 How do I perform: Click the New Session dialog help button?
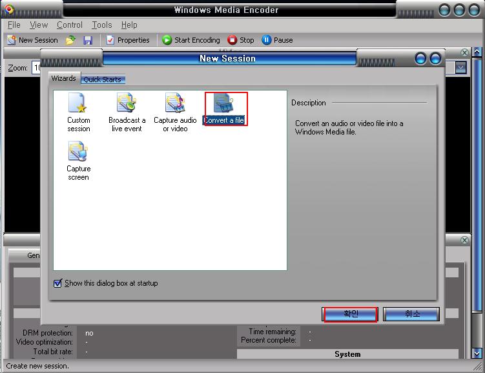(x=420, y=59)
